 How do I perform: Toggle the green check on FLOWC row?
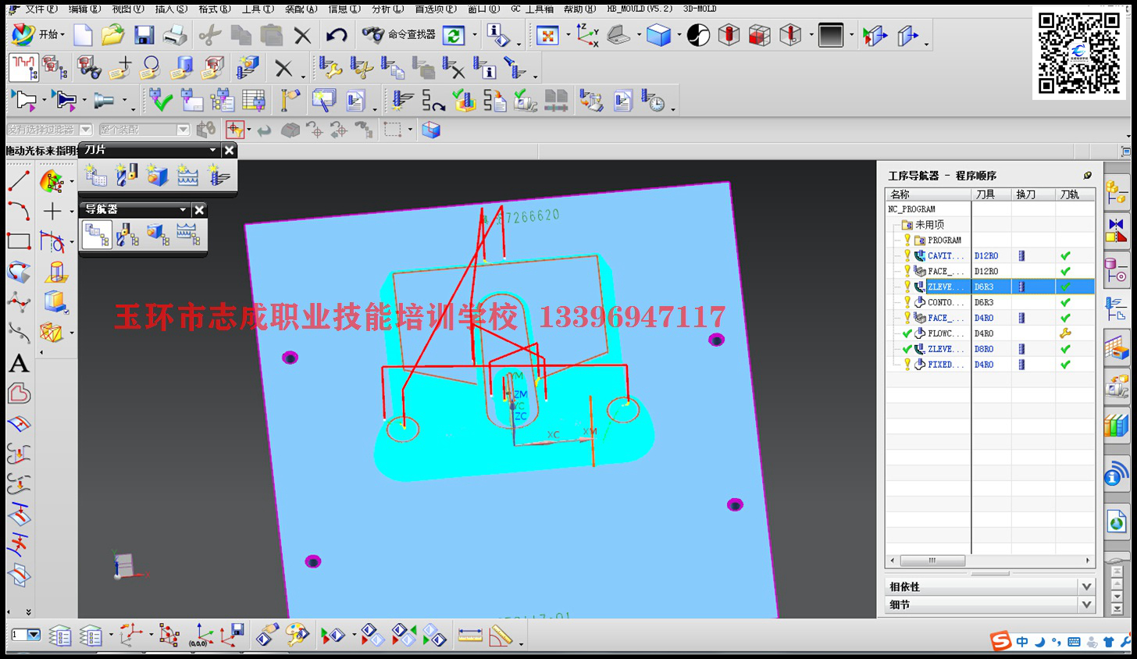coord(907,333)
